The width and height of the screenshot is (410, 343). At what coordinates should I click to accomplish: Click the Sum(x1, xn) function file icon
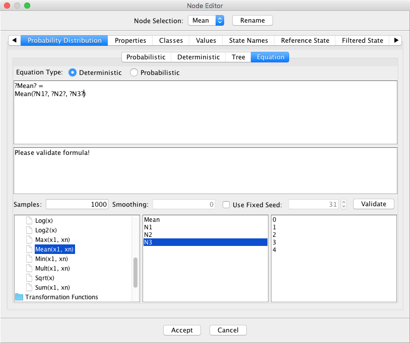[x=29, y=287]
